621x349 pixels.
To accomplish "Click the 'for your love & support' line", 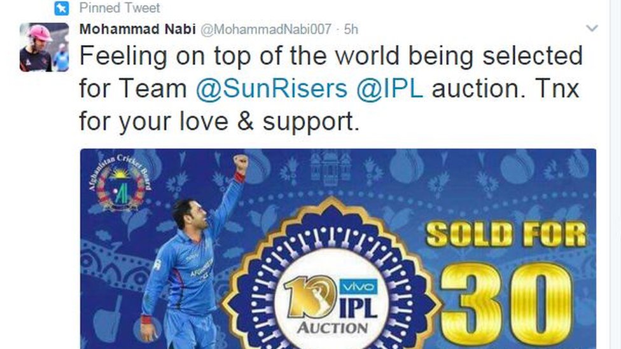I will coord(220,121).
